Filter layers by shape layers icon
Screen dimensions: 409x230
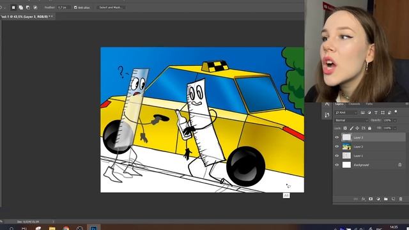[383, 112]
